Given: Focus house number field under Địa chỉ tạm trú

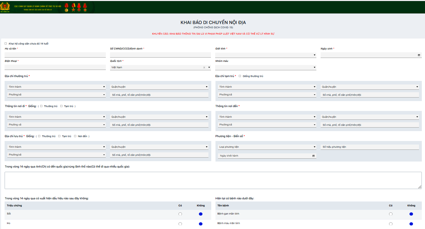Looking at the screenshot, I should pyautogui.click(x=370, y=95).
